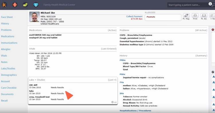215x113 pixels.
Task: Open the PSHx history heading link
Action: click(122, 74)
